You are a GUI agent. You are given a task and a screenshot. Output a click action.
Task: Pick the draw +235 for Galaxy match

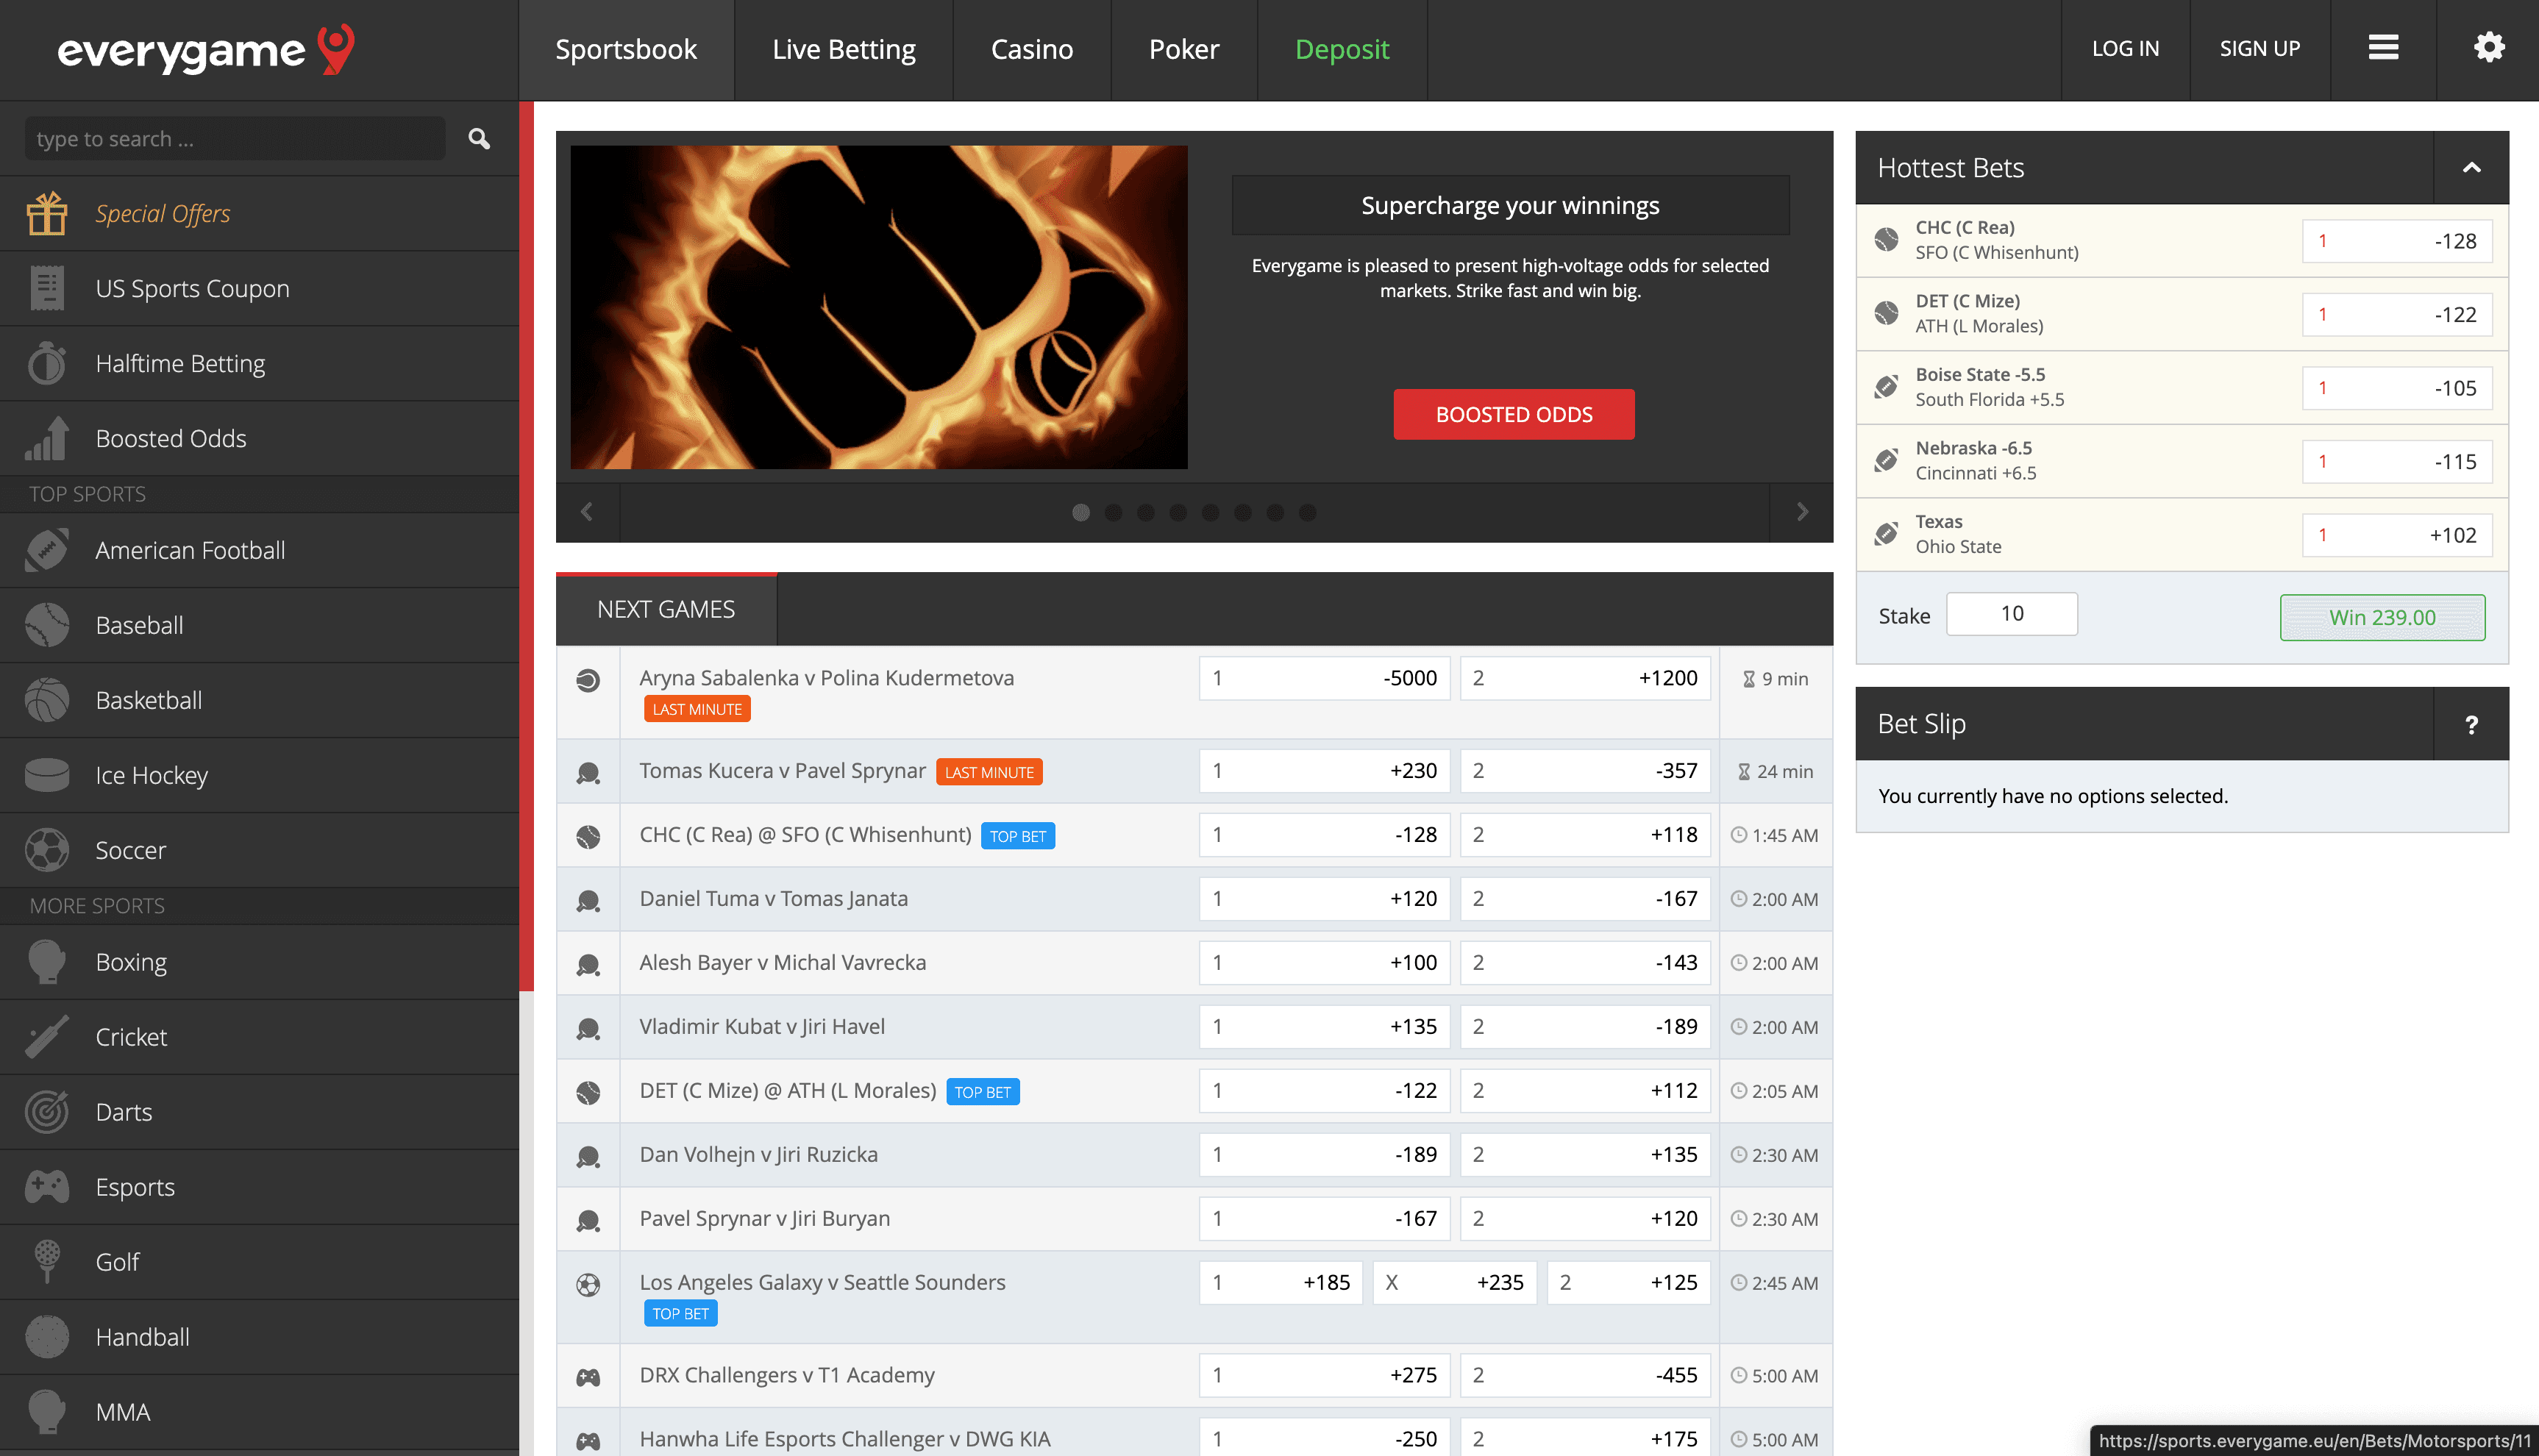point(1455,1282)
